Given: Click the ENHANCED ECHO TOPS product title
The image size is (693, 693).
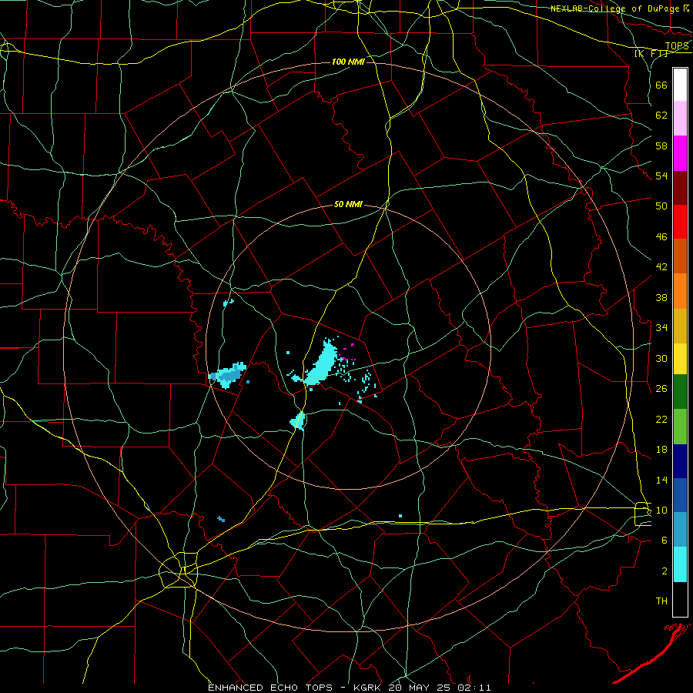Looking at the screenshot, I should pos(270,688).
